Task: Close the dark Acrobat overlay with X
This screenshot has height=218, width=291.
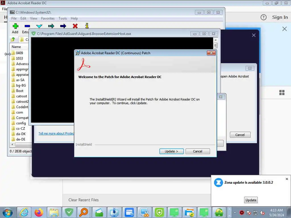Action: tap(254, 35)
